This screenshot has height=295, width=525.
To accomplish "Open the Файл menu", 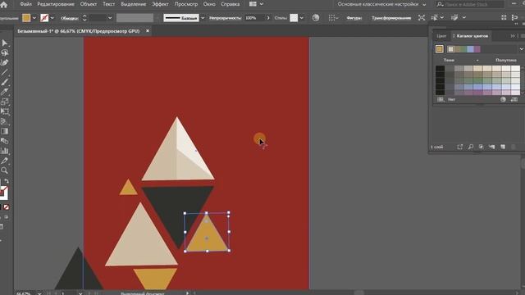I will 25,4.
